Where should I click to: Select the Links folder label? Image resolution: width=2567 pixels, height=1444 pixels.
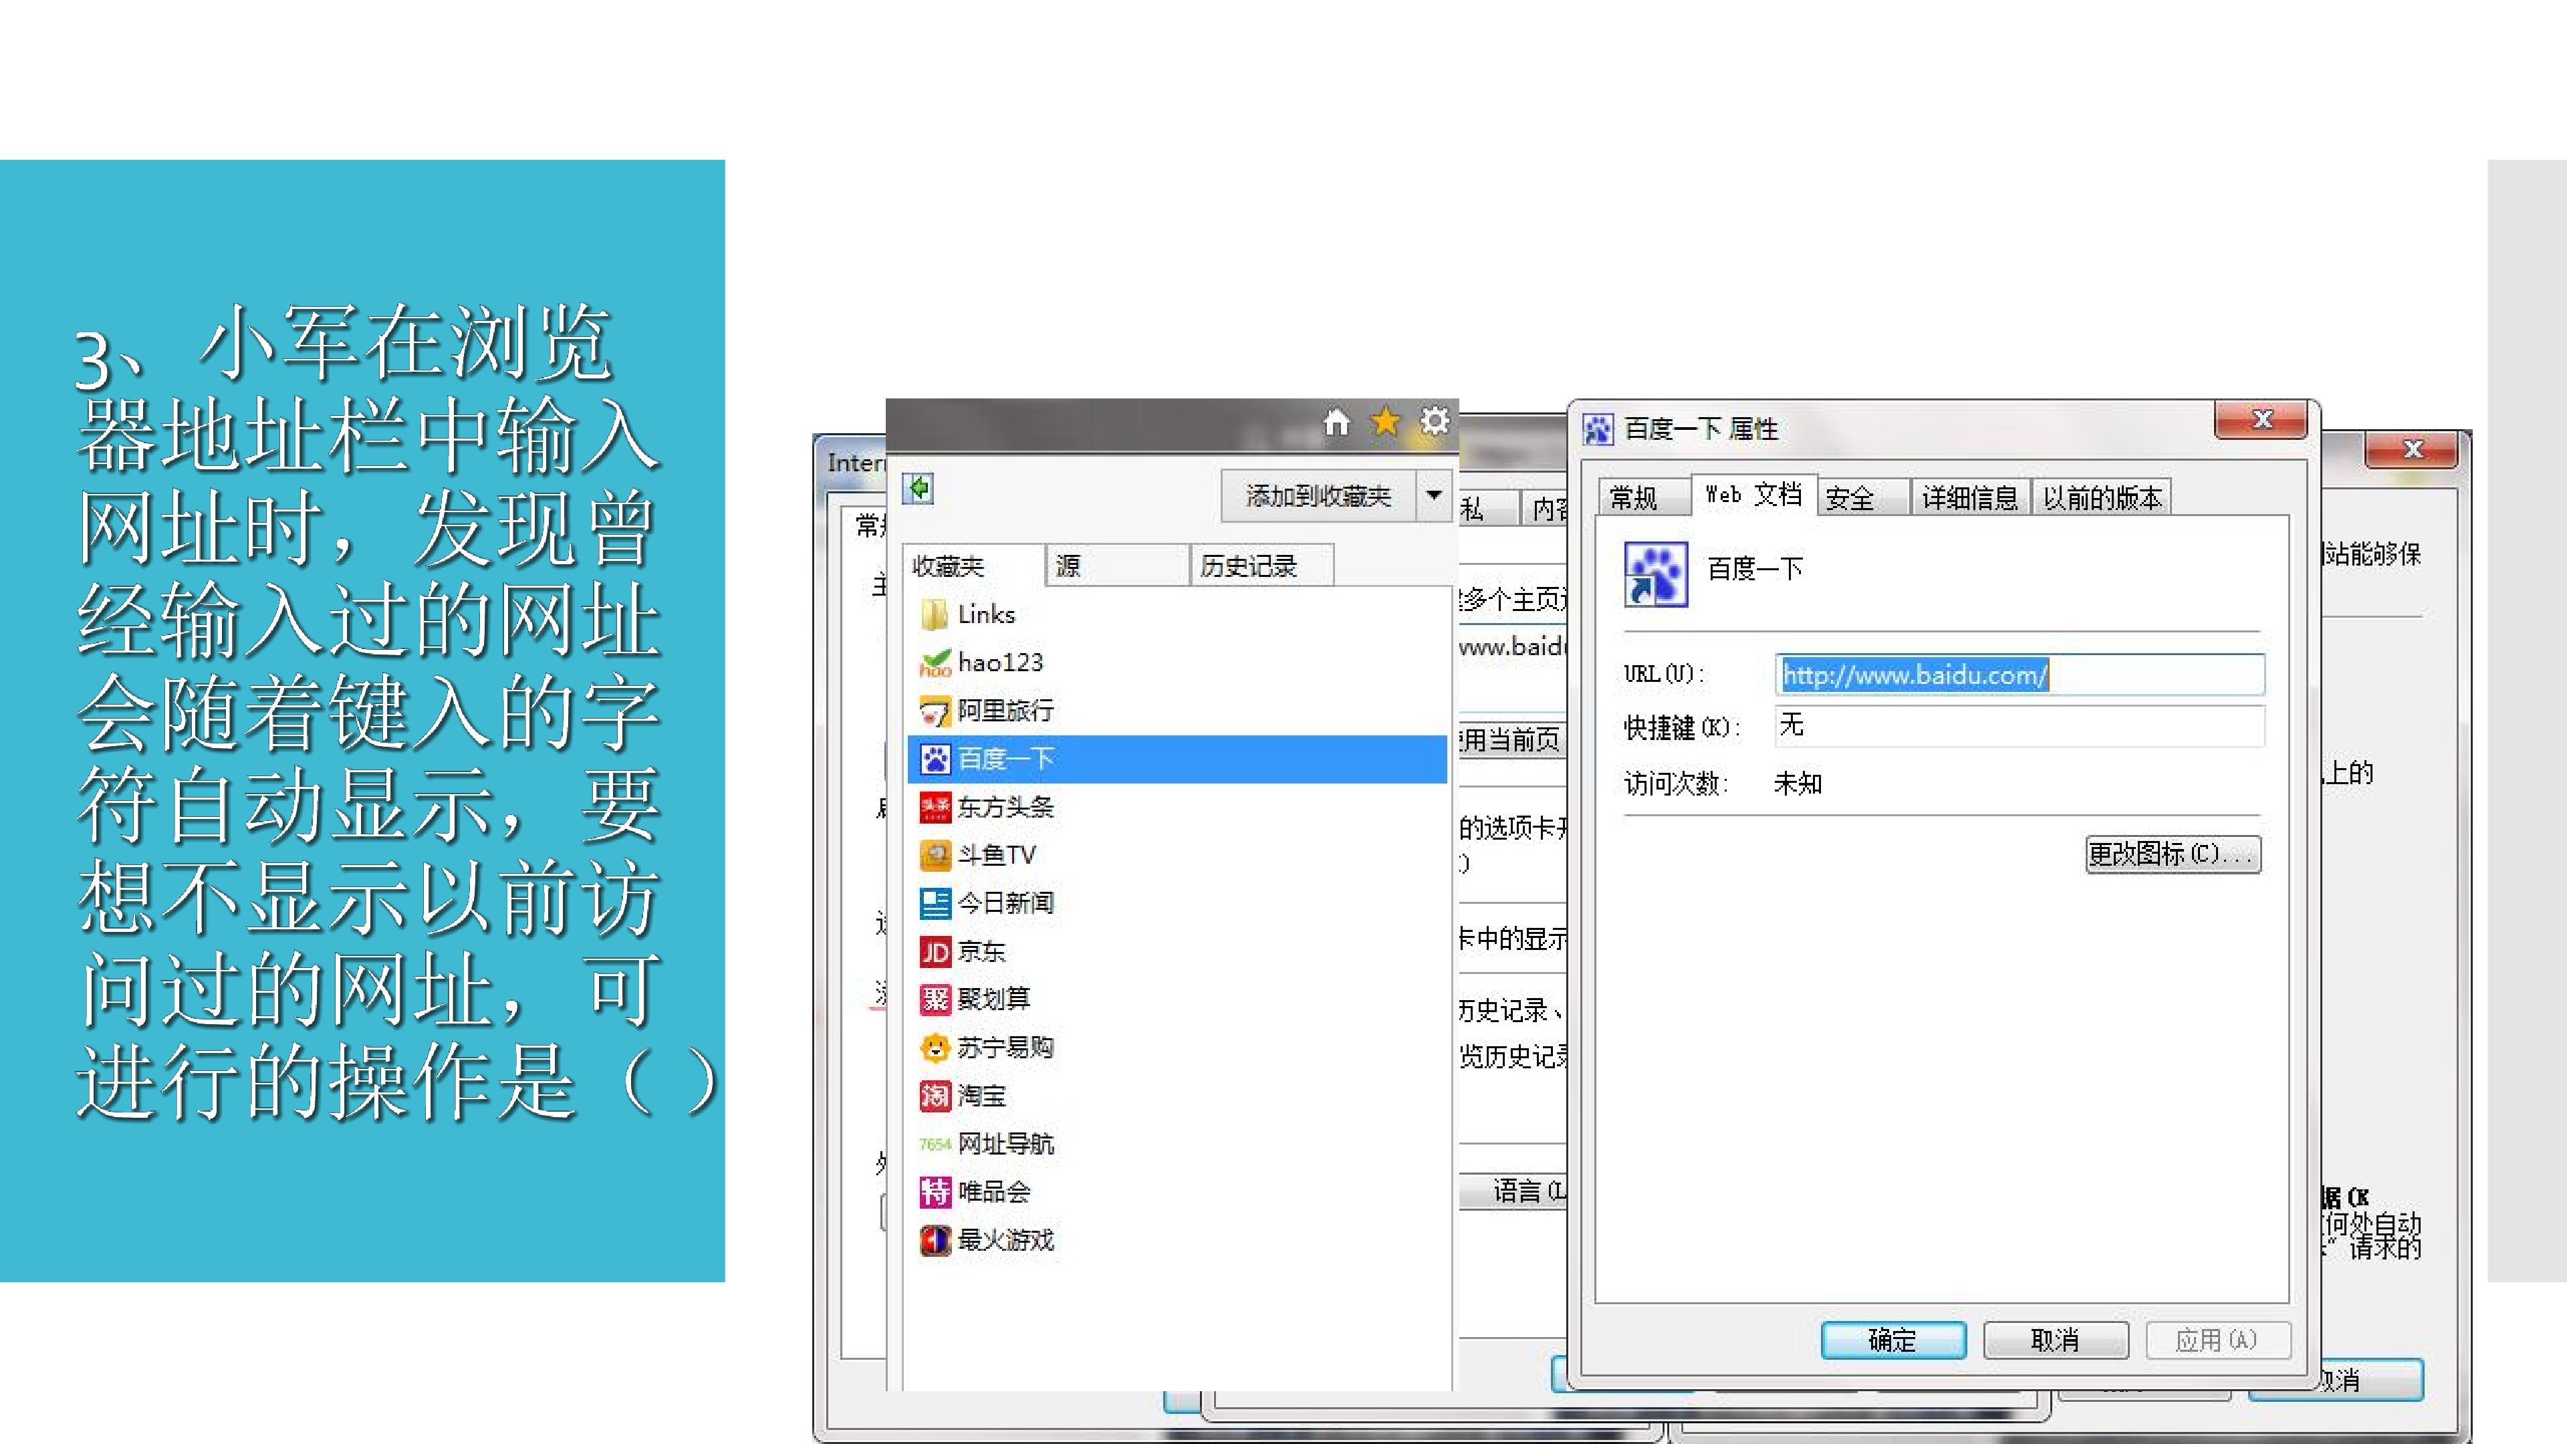(987, 614)
